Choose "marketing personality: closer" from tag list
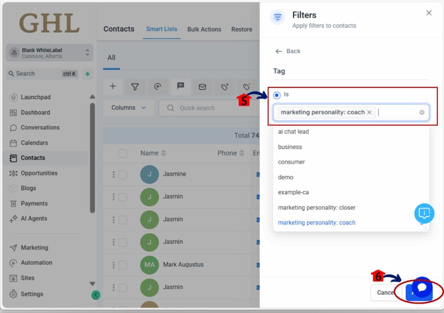The image size is (444, 313). tap(317, 208)
